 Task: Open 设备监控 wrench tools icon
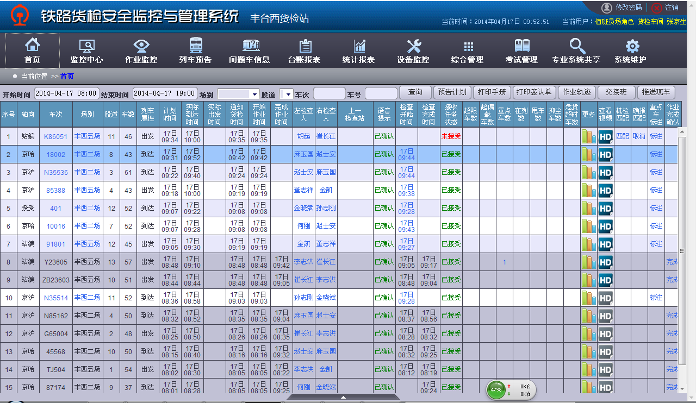pos(413,46)
